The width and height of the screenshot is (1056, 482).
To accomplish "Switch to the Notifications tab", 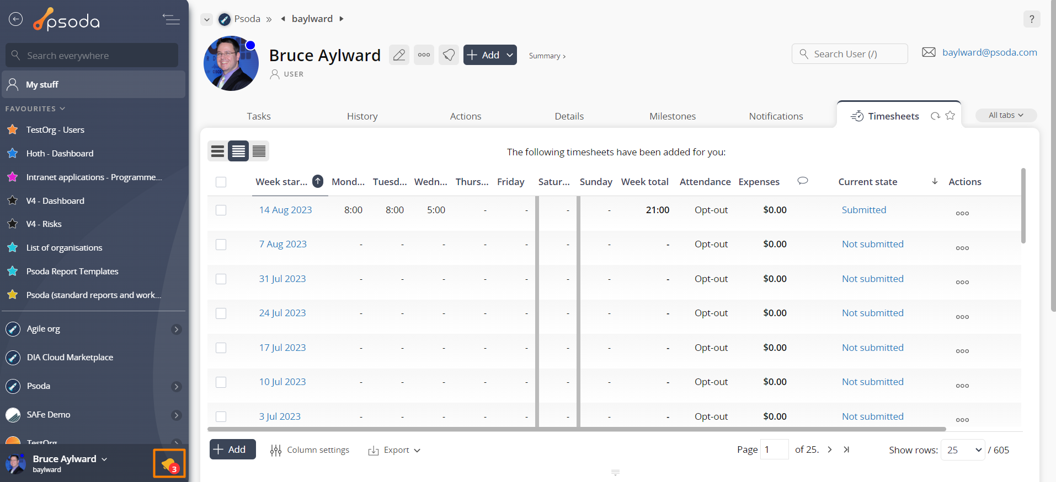I will point(776,116).
